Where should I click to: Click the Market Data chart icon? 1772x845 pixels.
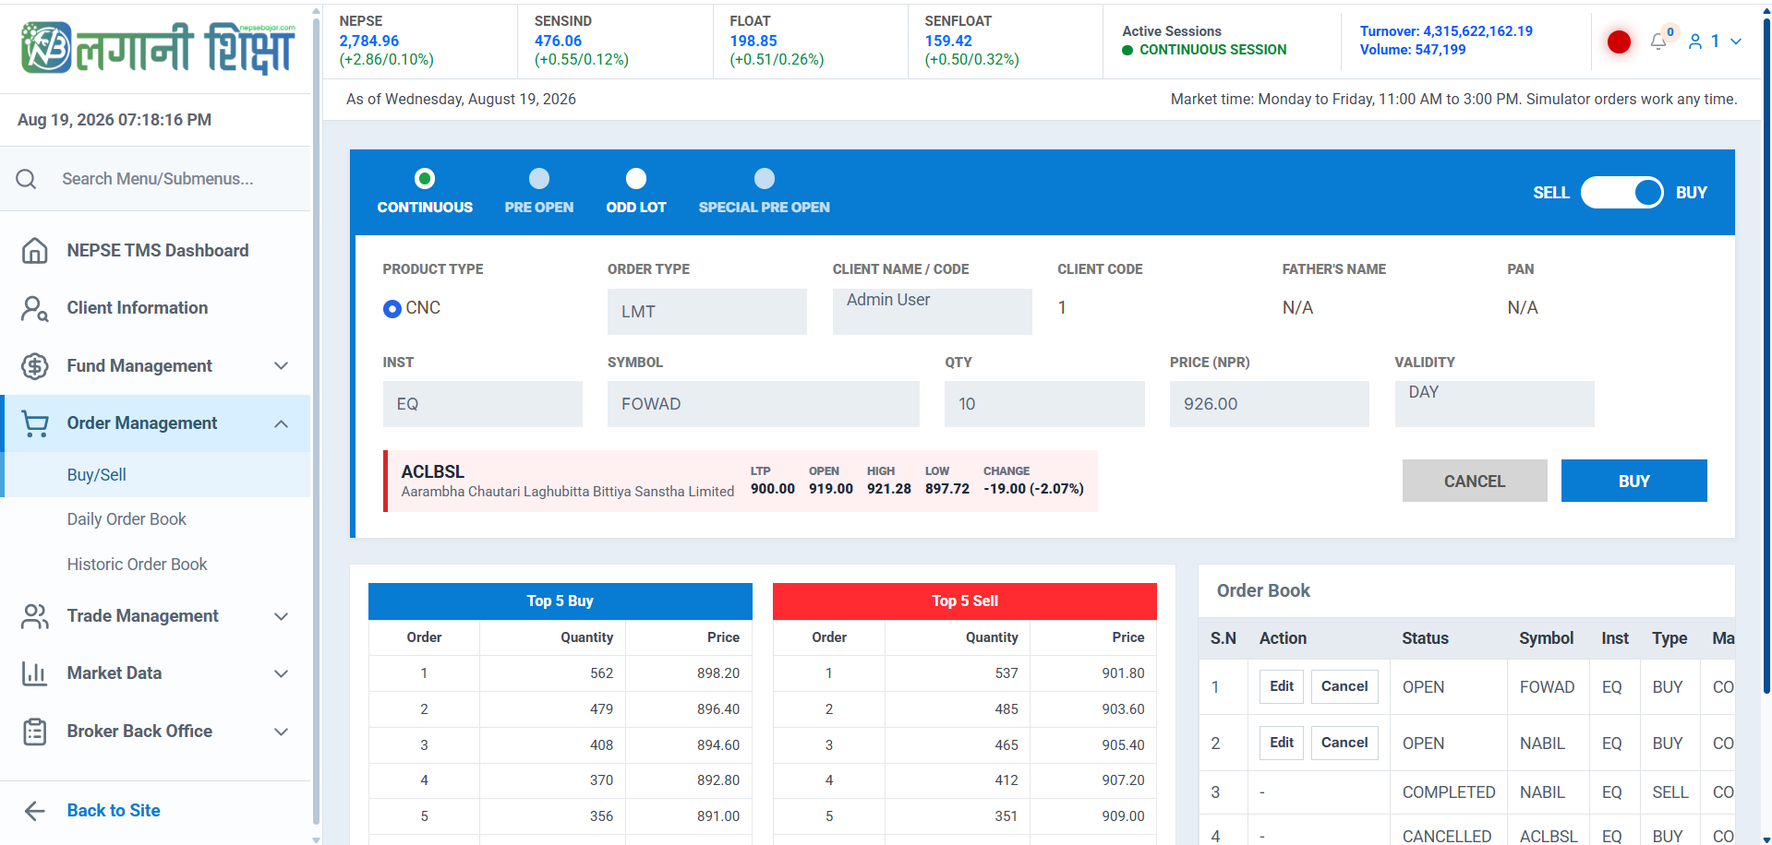(35, 673)
